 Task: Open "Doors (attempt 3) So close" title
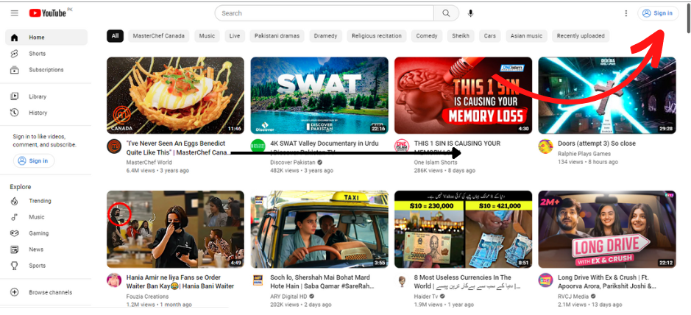pos(596,144)
